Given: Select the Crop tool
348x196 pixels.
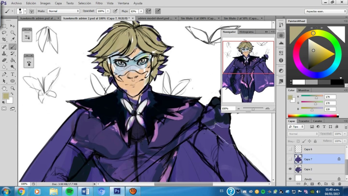Looking at the screenshot, I should point(4,40).
